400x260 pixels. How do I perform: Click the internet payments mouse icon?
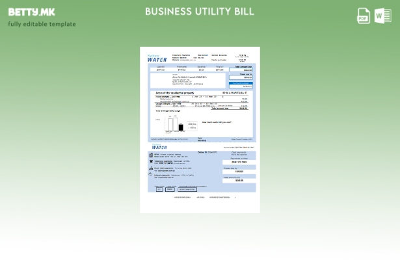[151, 174]
